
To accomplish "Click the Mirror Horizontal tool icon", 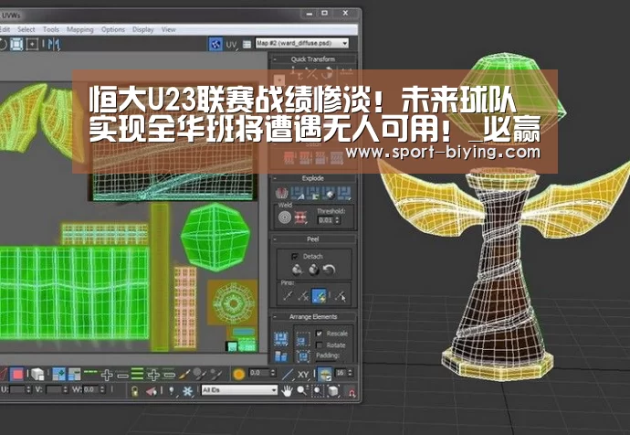I will pyautogui.click(x=54, y=44).
